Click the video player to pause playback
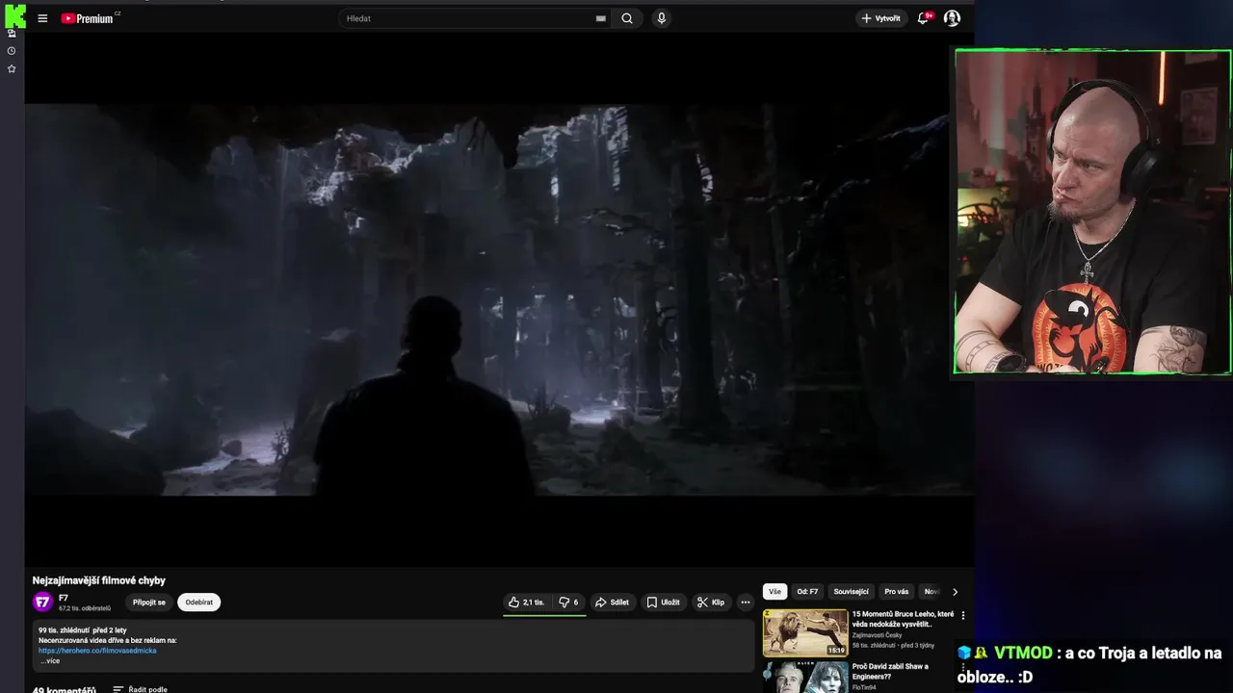This screenshot has width=1233, height=693. point(499,299)
